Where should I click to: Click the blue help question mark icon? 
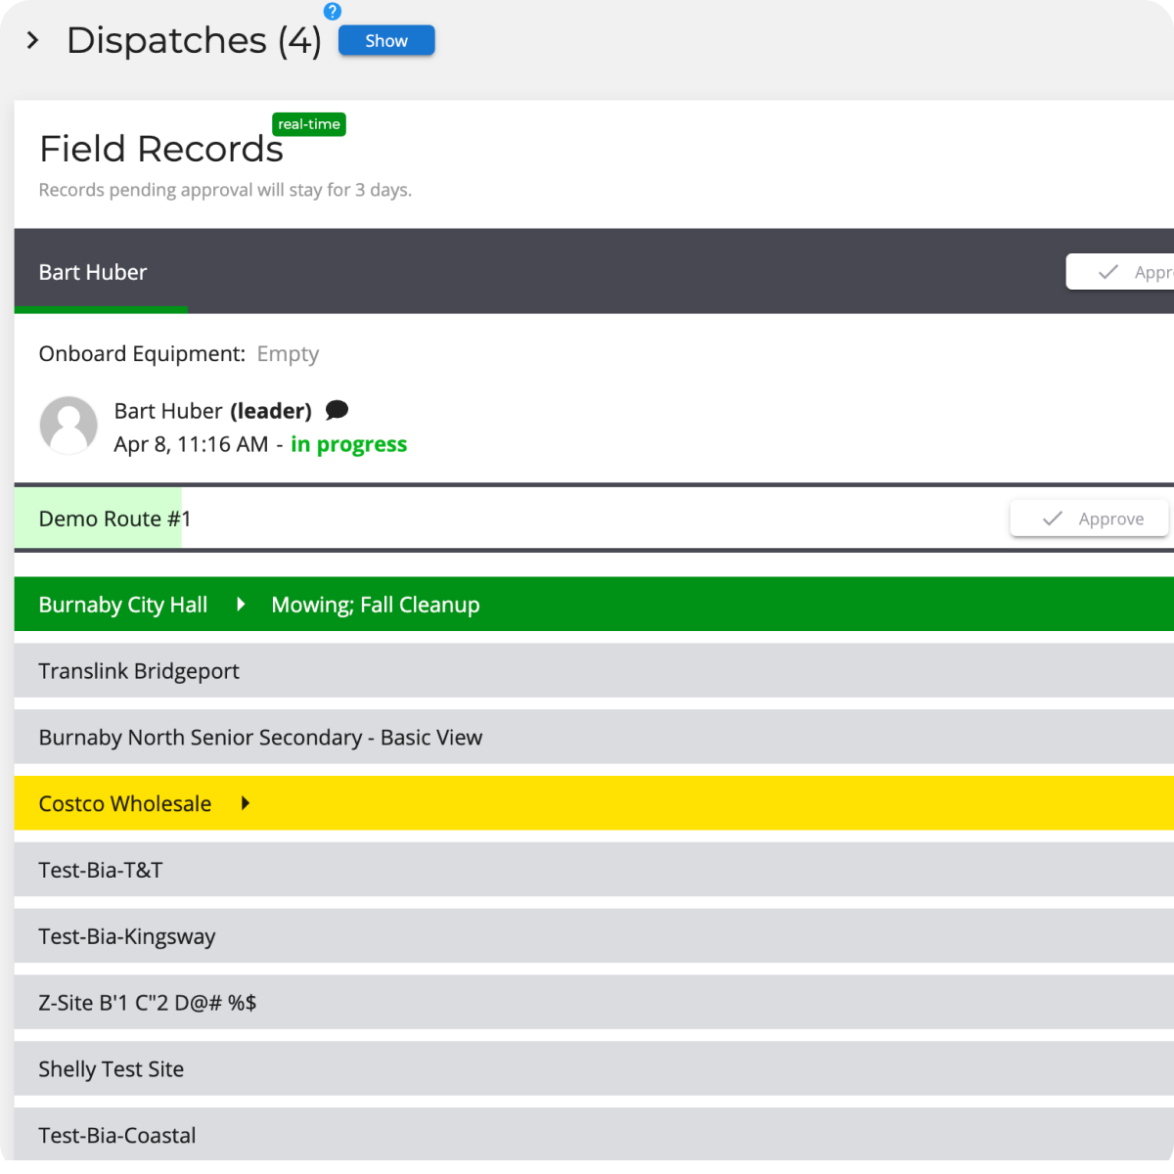[333, 12]
